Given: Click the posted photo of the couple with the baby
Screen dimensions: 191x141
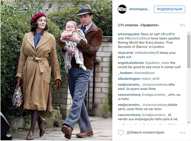Looking at the screenshot, I should coord(56,70).
